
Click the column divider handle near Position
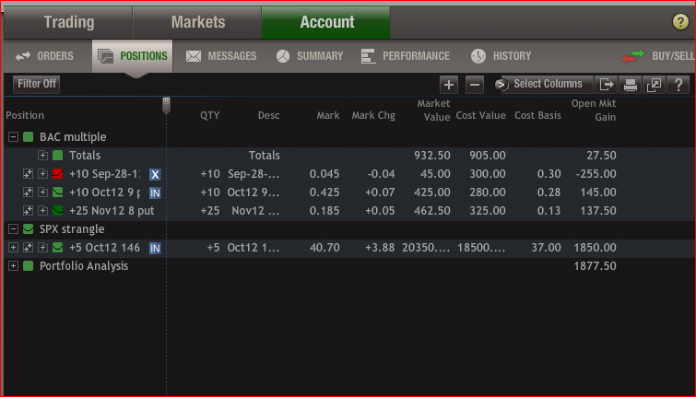167,106
